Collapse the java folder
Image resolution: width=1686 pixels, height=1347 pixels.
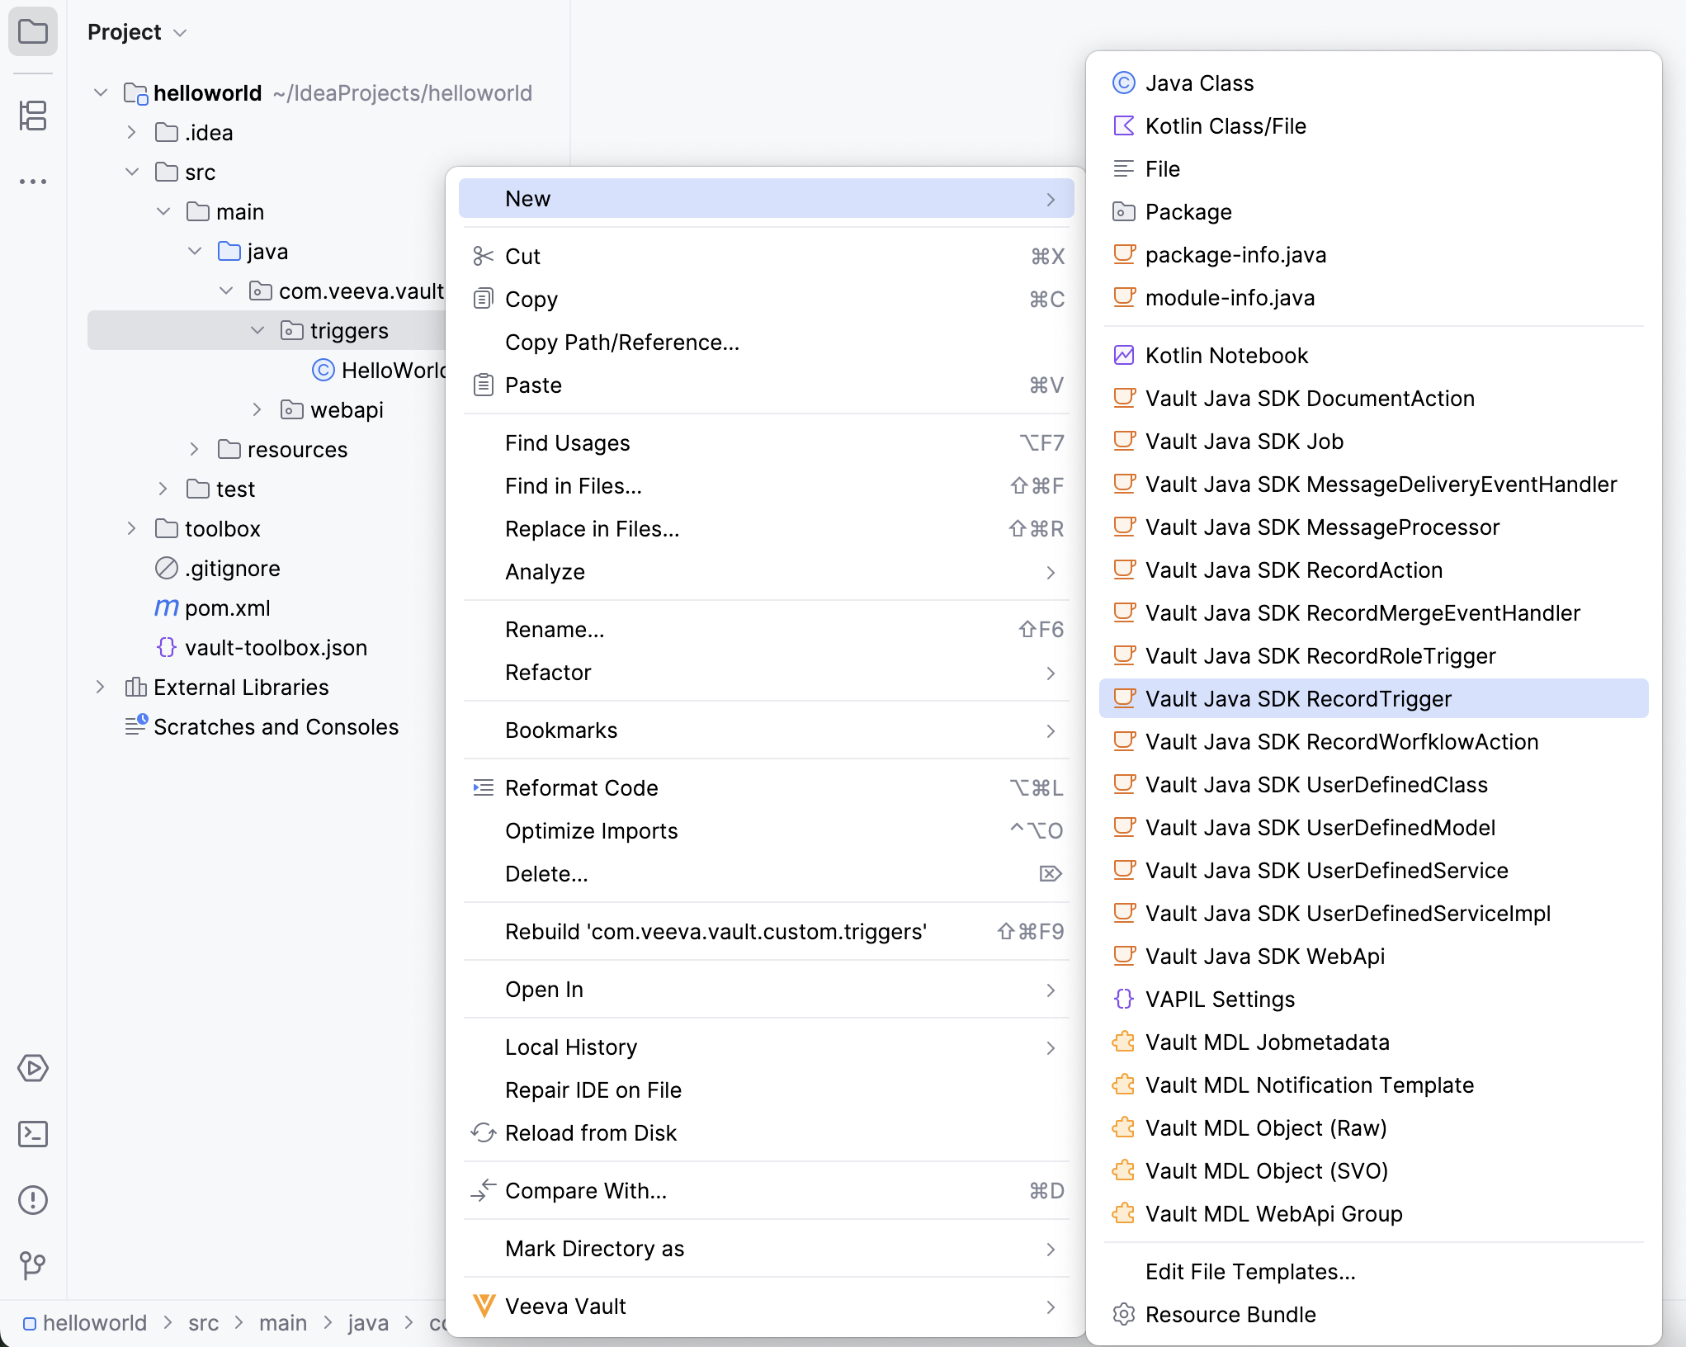click(x=195, y=251)
